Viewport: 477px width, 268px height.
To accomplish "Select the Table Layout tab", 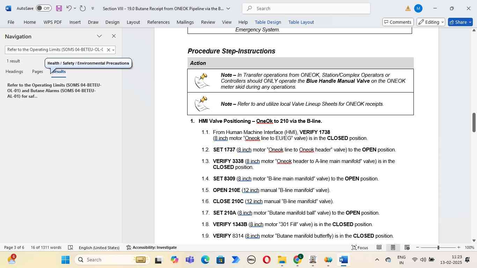I will tap(301, 22).
